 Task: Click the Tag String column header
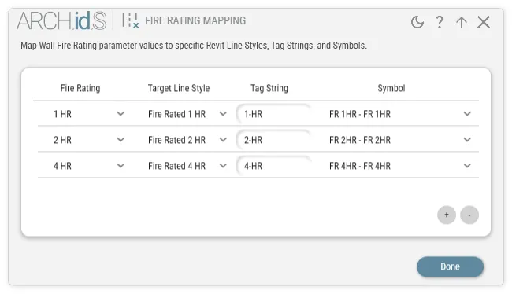pos(269,88)
